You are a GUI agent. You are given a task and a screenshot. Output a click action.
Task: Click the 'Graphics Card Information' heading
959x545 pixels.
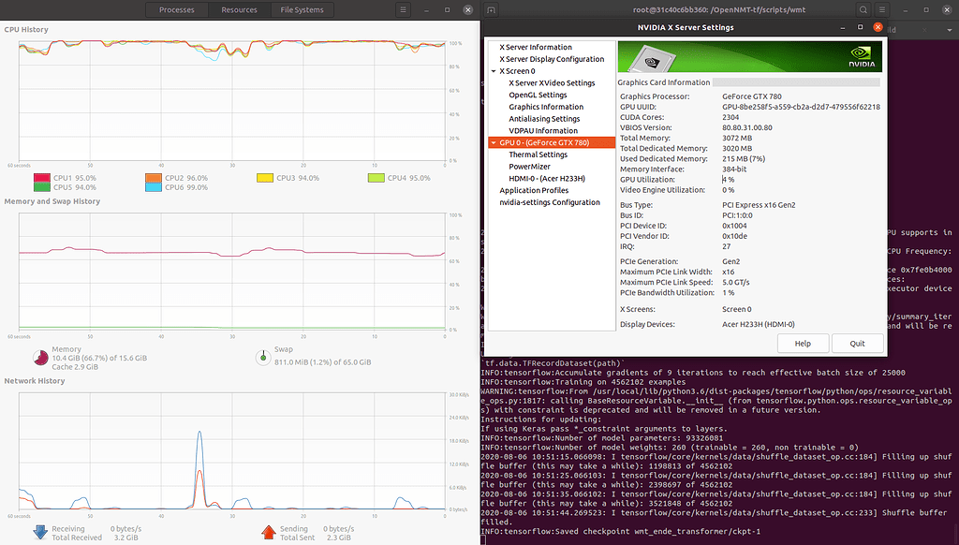[x=664, y=82]
